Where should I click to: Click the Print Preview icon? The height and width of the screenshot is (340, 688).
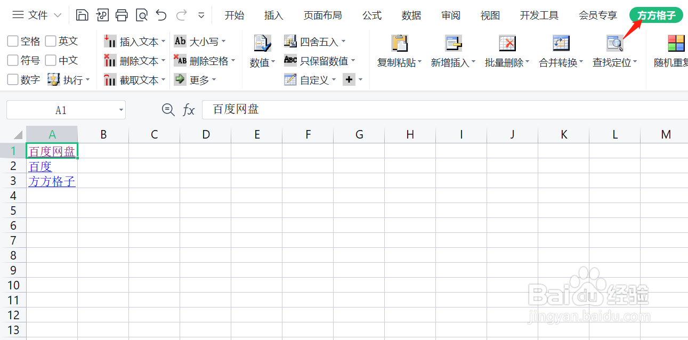(142, 15)
